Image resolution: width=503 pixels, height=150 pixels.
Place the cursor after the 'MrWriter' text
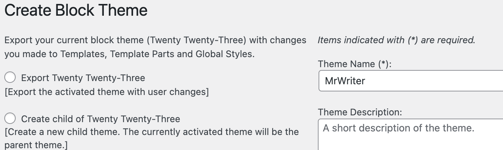click(x=366, y=81)
